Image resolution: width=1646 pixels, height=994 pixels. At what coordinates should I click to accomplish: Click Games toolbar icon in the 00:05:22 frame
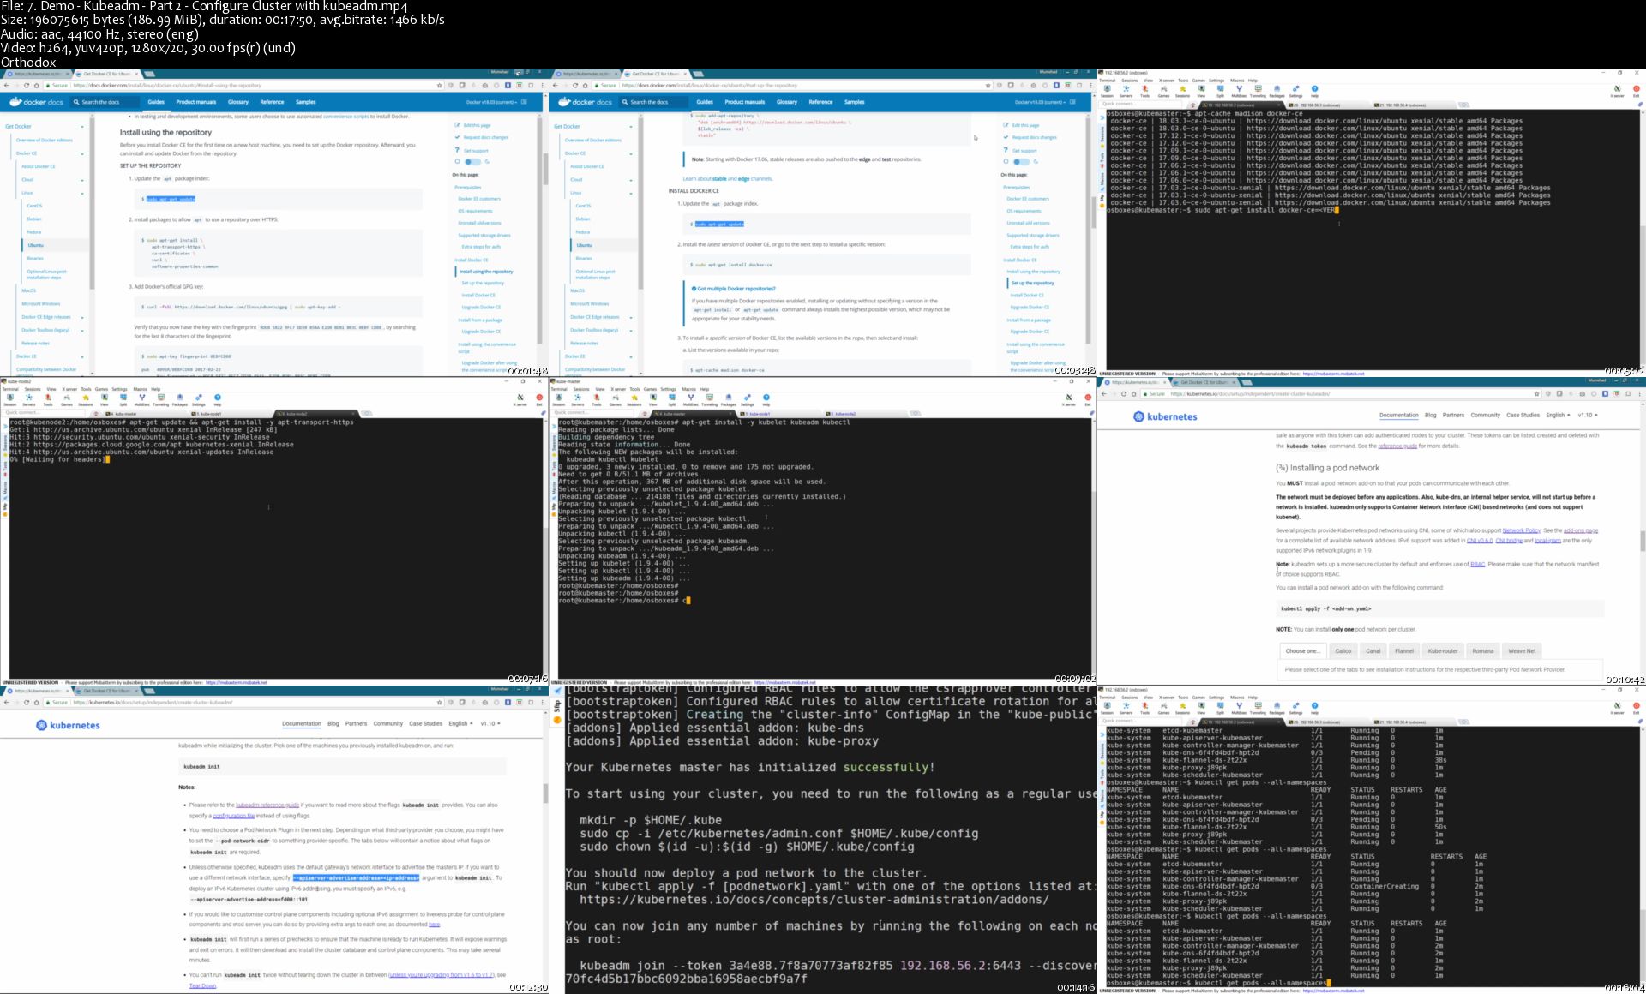(1163, 90)
